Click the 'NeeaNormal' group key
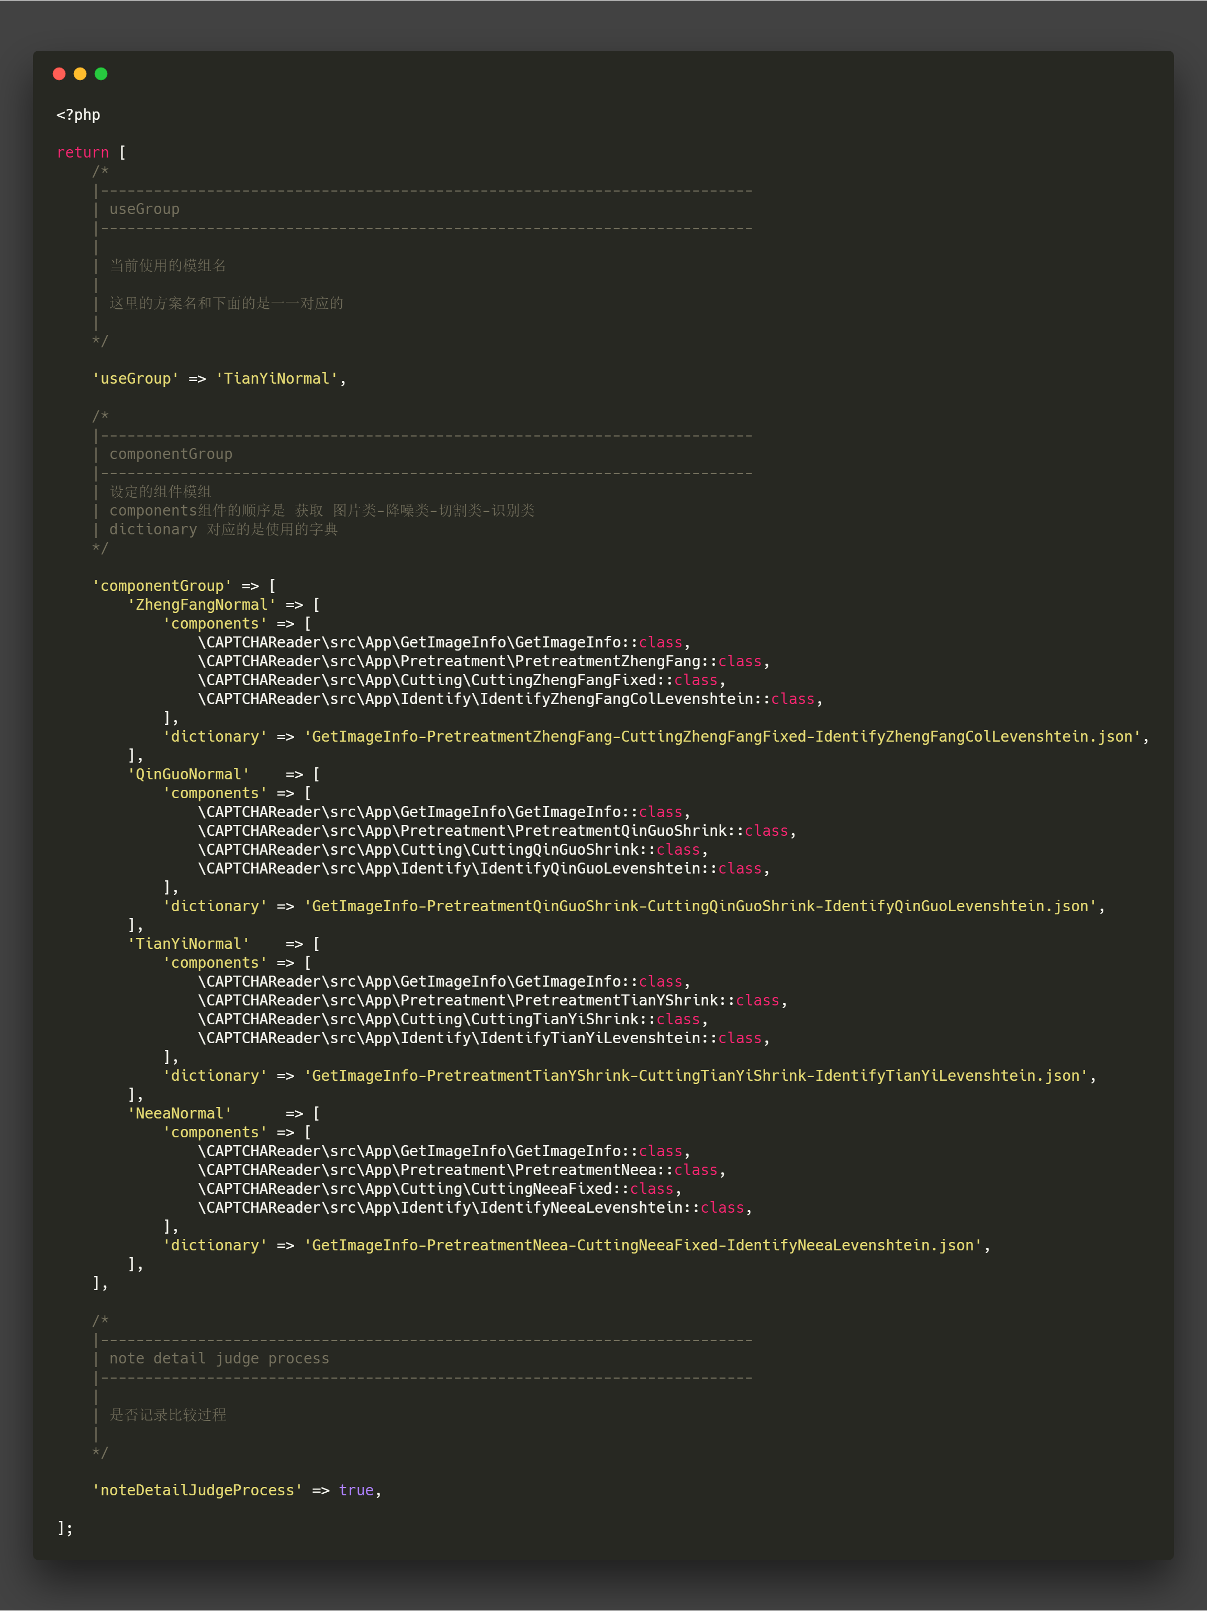This screenshot has height=1611, width=1207. (180, 1113)
